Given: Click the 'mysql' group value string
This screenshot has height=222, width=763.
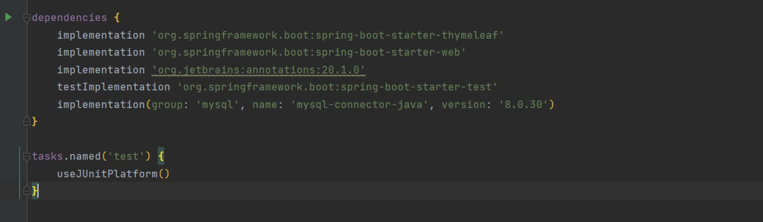Looking at the screenshot, I should tap(217, 105).
